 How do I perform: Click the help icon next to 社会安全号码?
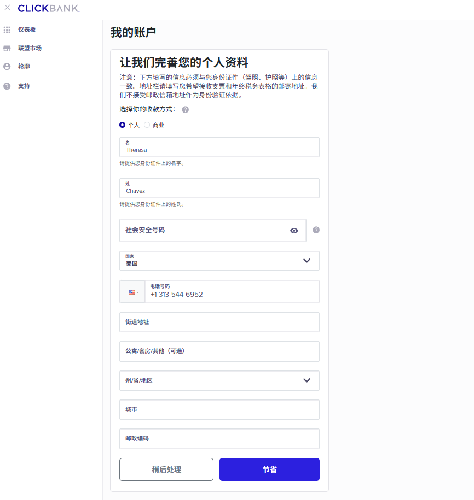[x=316, y=230]
